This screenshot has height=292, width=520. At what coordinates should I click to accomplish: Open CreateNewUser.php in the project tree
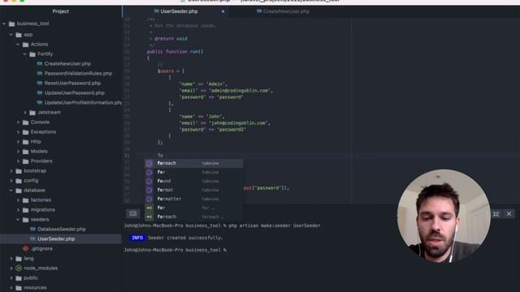click(67, 63)
